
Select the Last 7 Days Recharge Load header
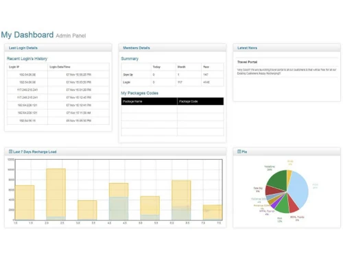(35, 151)
